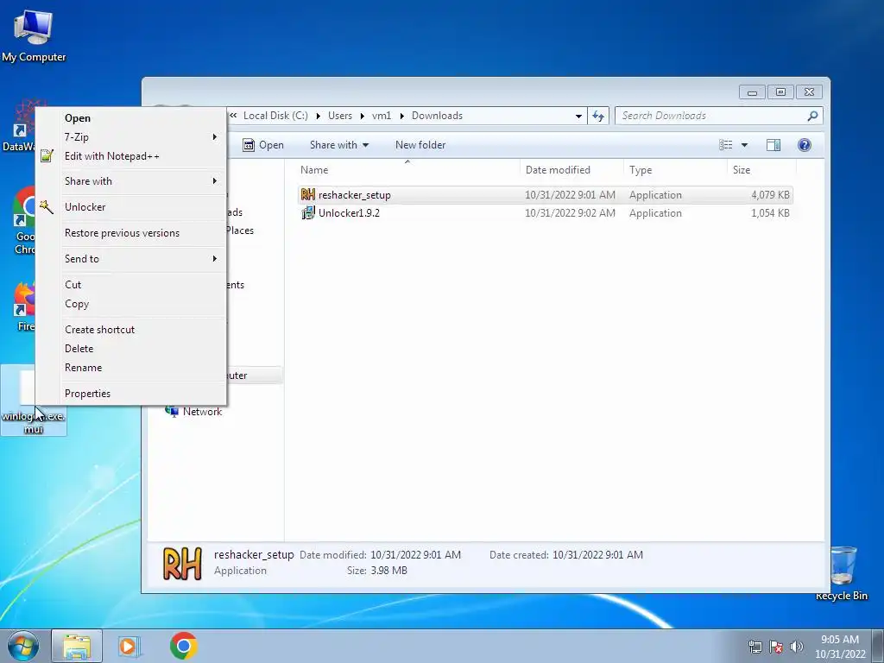Viewport: 884px width, 663px height.
Task: Click New folder in Explorer toolbar
Action: coord(420,145)
